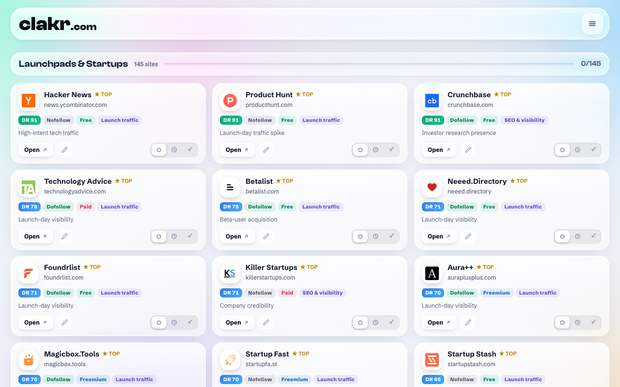620x387 pixels.
Task: Select not-started circle on Betalist
Action: 360,237
